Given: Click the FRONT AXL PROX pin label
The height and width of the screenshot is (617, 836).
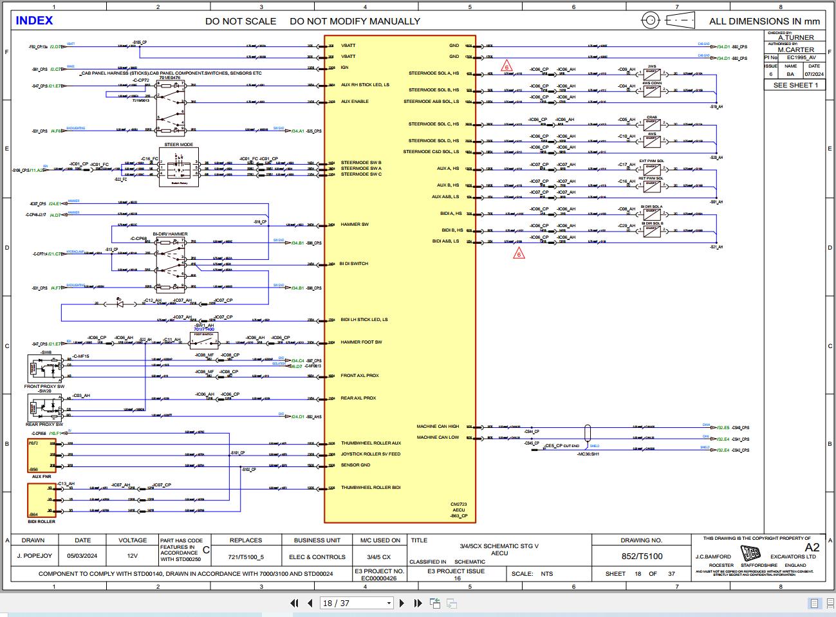Looking at the screenshot, I should pos(360,376).
